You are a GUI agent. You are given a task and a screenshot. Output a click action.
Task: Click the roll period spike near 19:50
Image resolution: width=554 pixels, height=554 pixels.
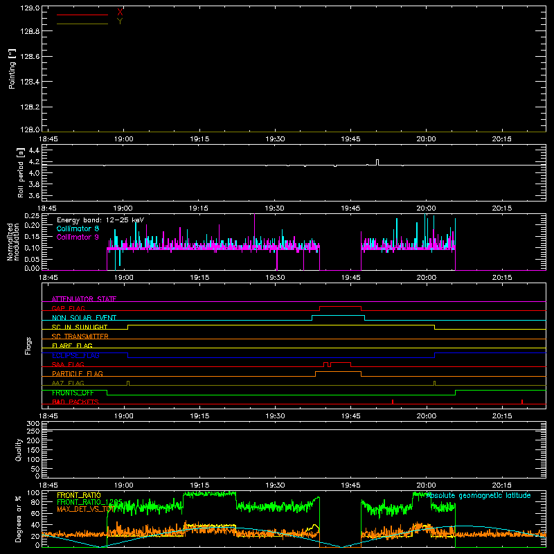coord(377,162)
